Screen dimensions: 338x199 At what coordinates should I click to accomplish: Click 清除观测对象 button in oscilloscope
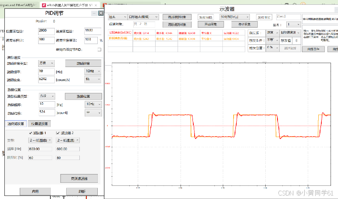177,25
